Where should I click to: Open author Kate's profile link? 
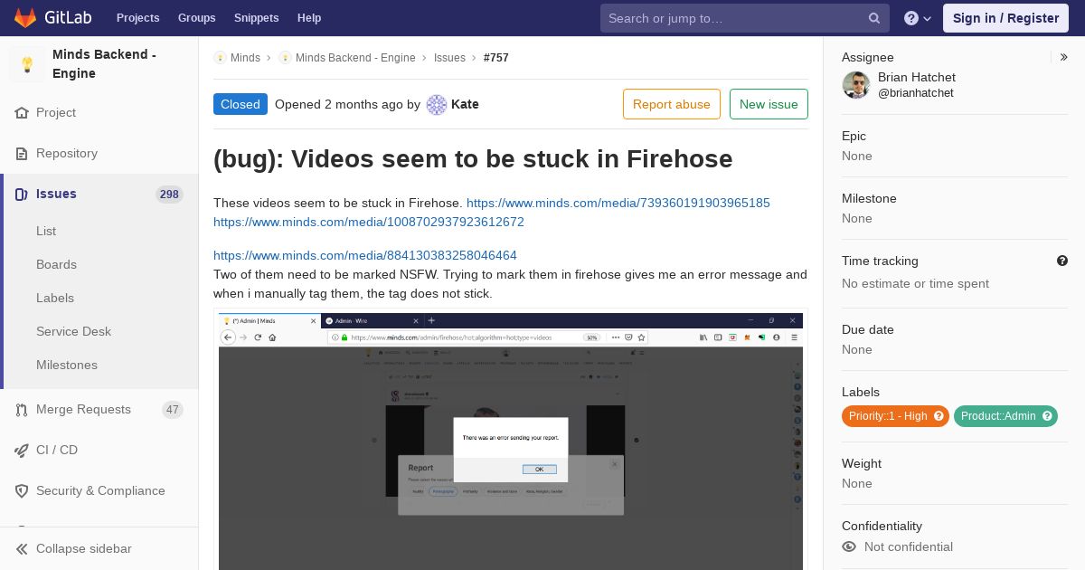465,105
